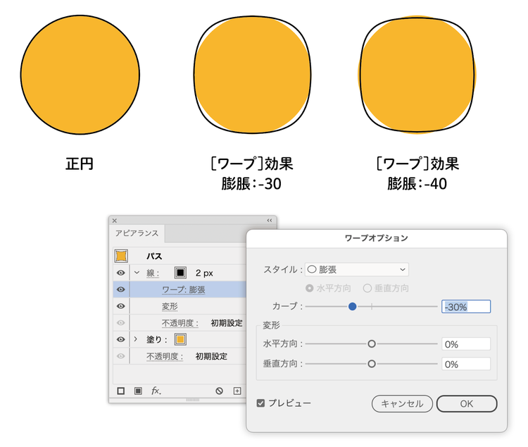528x447 pixels.
Task: Click the Duplicate Selected Item icon
Action: pyautogui.click(x=237, y=391)
